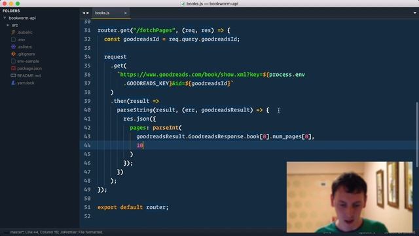Viewport: 419px width, 236px height.
Task: Click parseString on line 40
Action: (135, 110)
